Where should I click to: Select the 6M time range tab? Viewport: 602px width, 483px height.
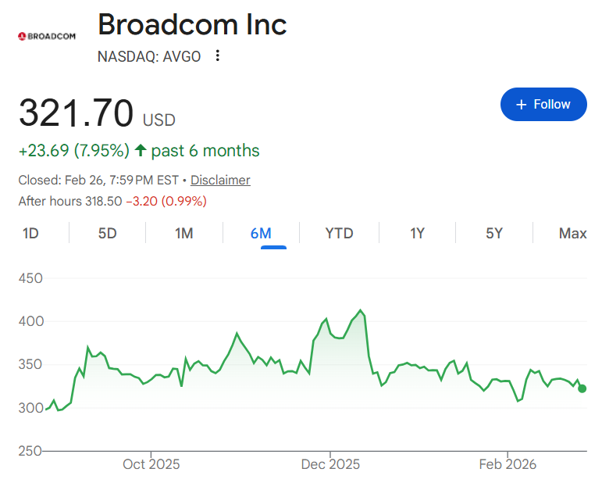[x=261, y=233]
